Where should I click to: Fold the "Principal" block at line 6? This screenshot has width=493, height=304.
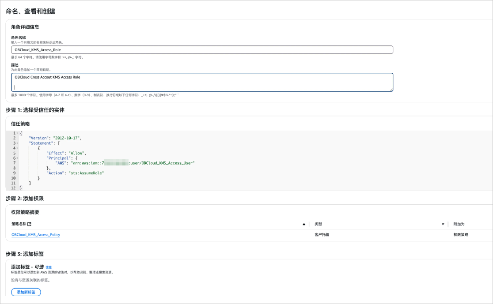point(17,158)
